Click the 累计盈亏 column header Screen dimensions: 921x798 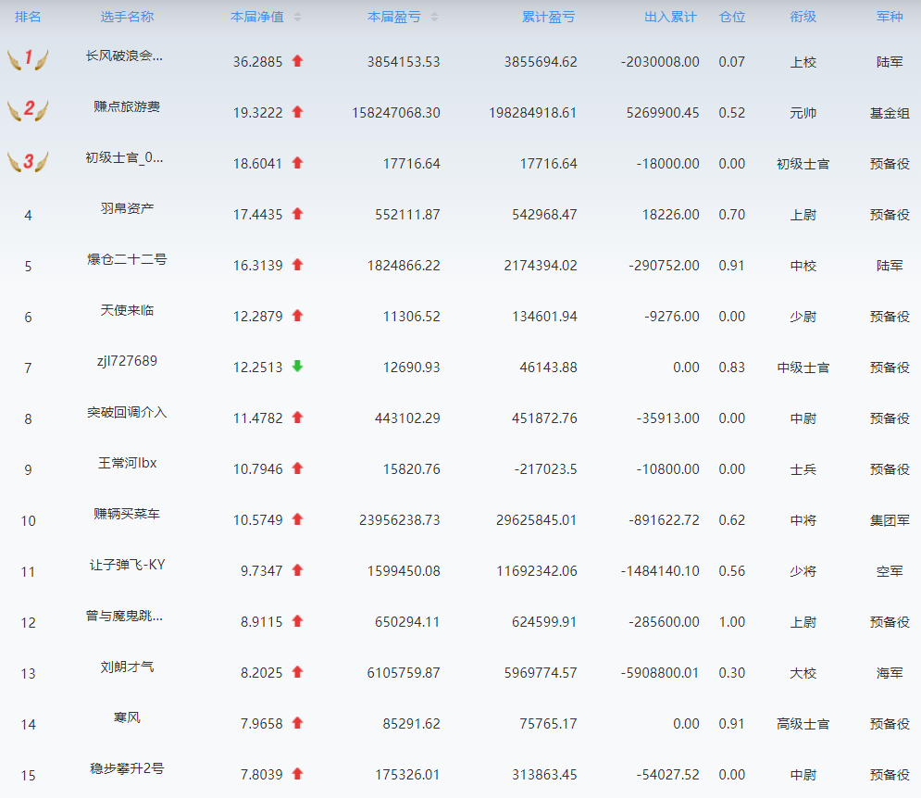(x=549, y=17)
